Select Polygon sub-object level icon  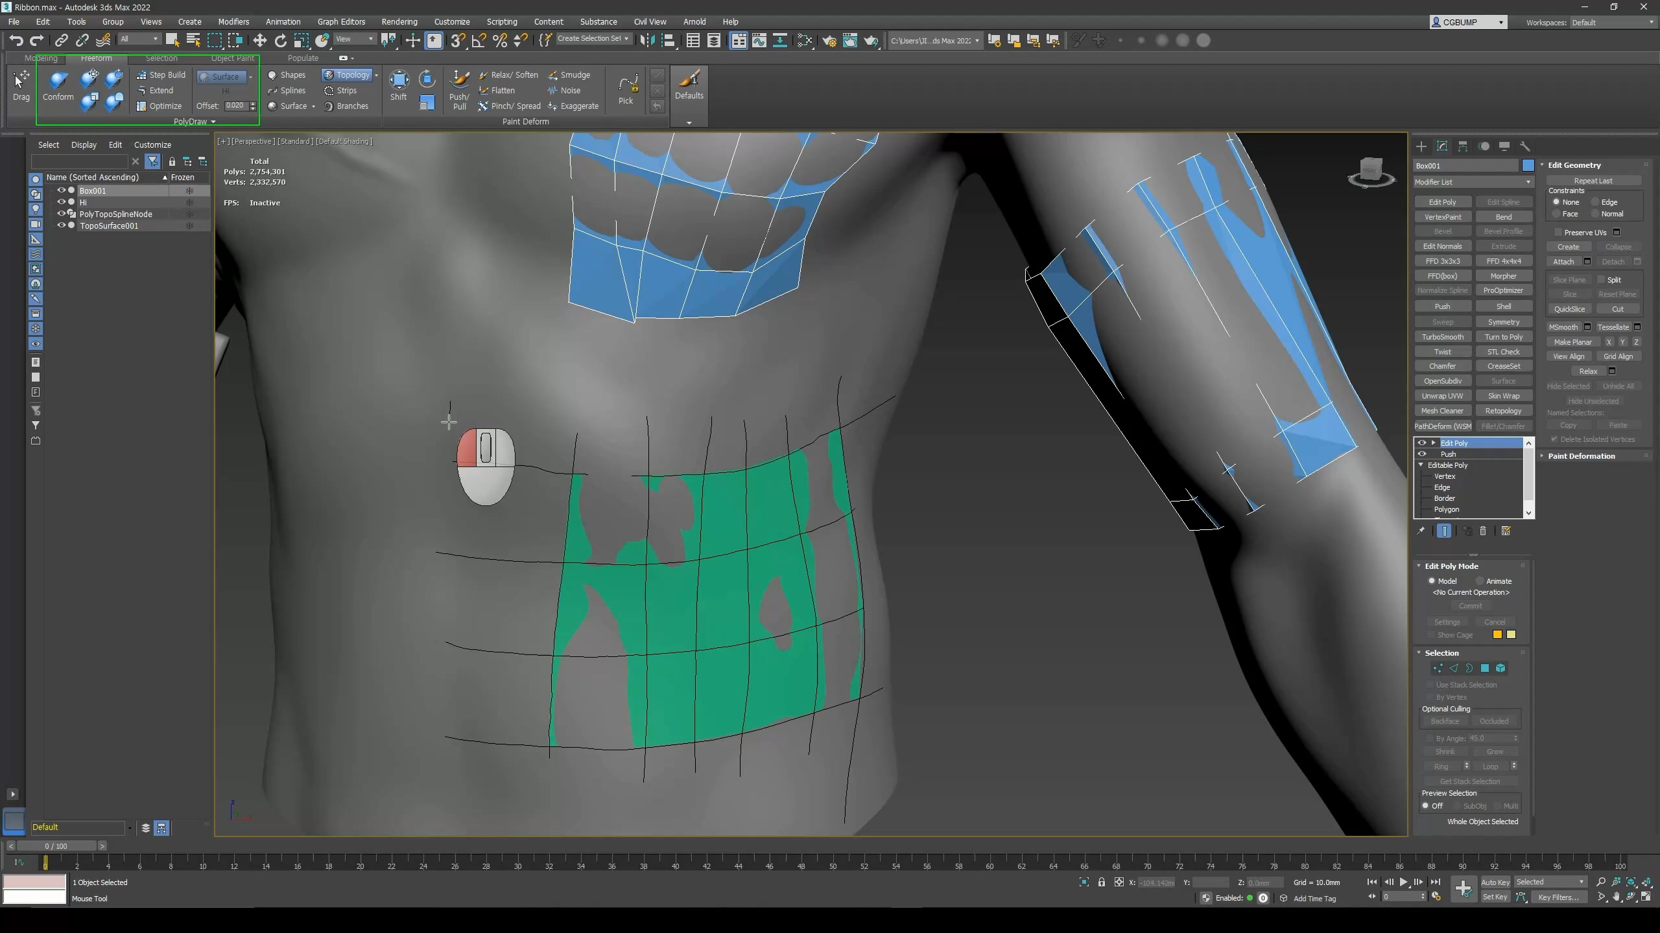pos(1485,668)
